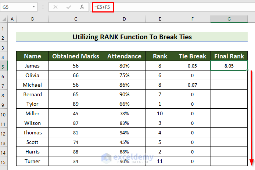Click James's Tie Break value 0.05
The width and height of the screenshot is (255, 170).
pyautogui.click(x=193, y=66)
